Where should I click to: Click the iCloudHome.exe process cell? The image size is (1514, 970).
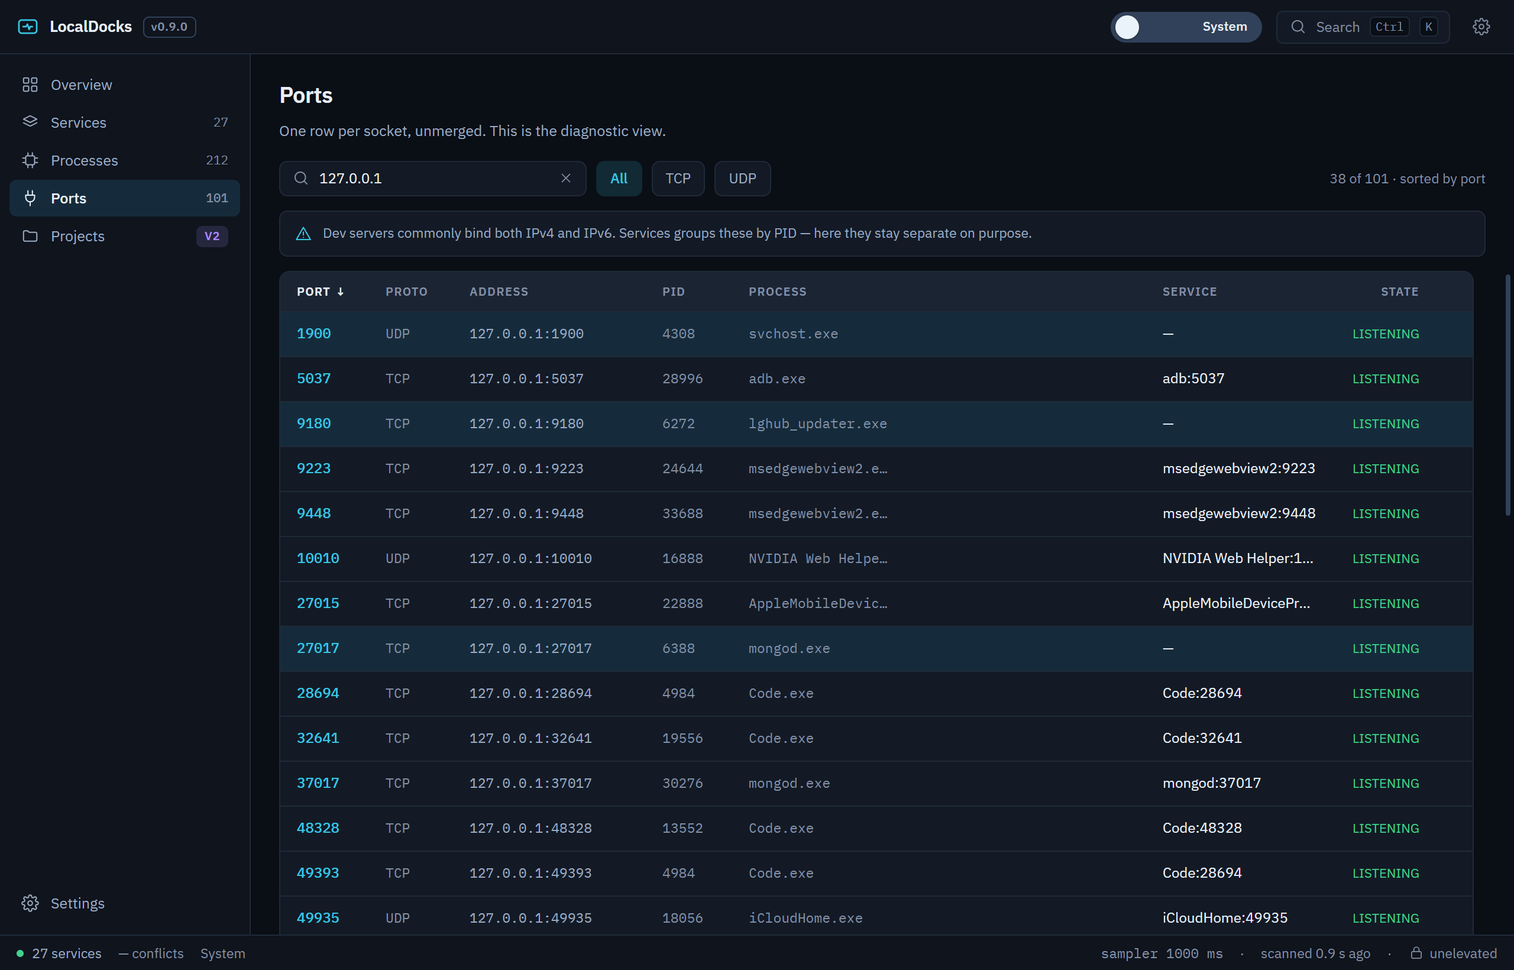(805, 917)
